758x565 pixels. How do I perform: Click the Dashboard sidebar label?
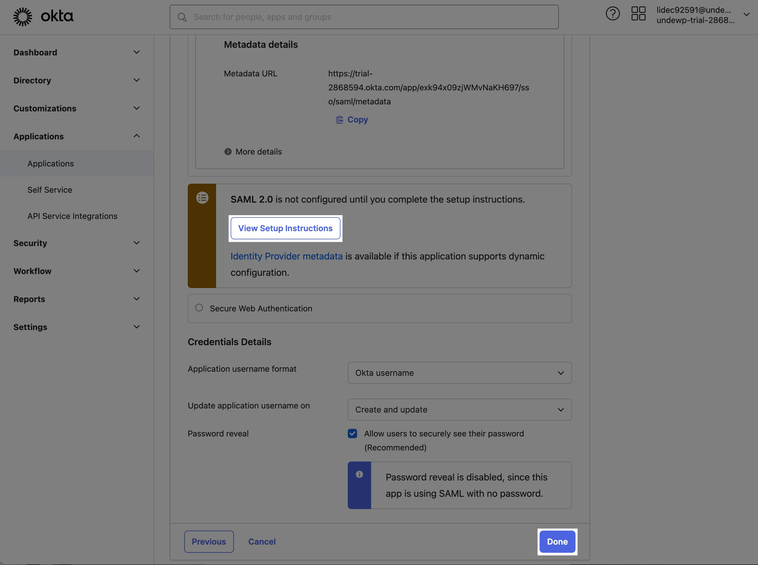pyautogui.click(x=35, y=52)
